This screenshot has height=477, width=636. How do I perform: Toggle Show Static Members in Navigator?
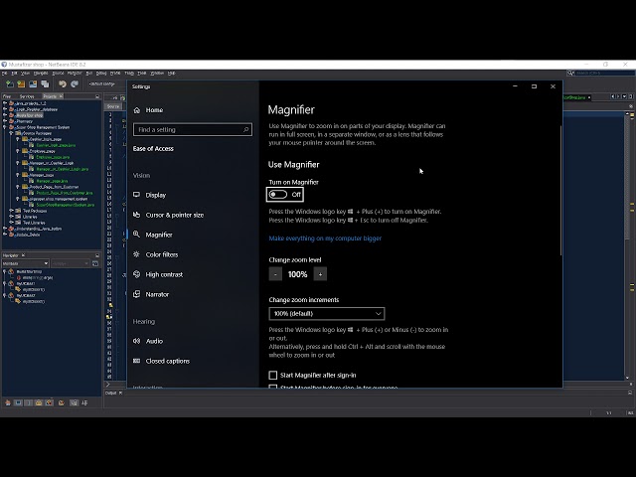(x=29, y=402)
